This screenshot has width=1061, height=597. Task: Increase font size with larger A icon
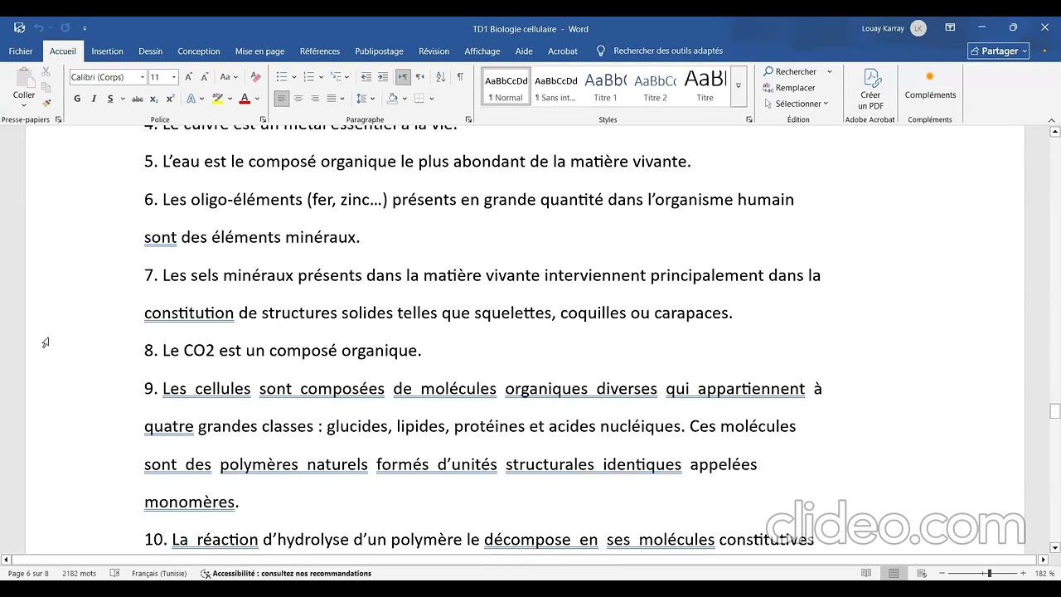coord(189,77)
